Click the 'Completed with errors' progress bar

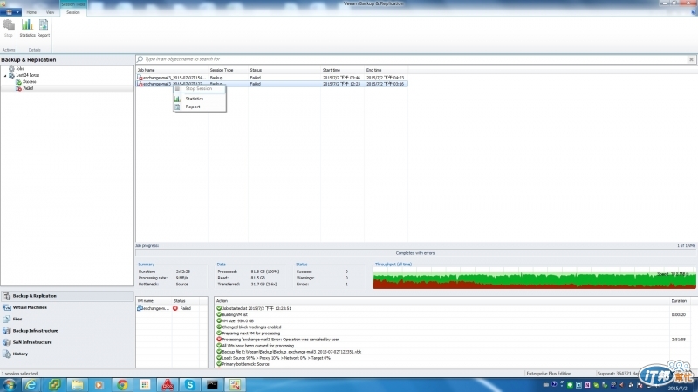click(x=415, y=253)
